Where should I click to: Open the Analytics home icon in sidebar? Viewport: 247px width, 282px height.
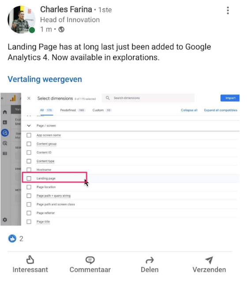[5, 112]
